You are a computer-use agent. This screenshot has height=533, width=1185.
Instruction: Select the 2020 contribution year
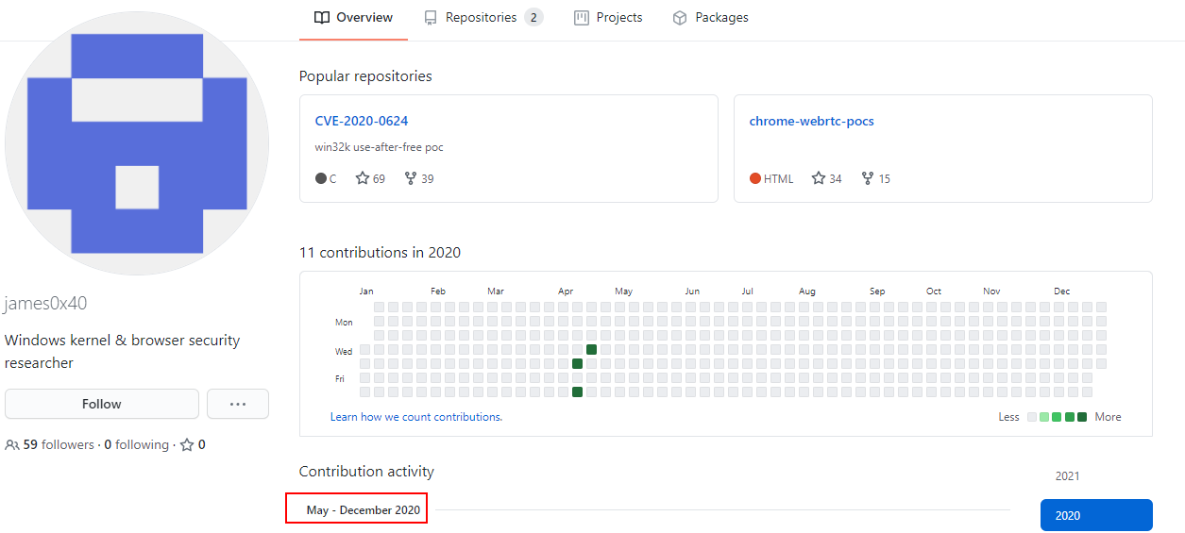click(1095, 515)
